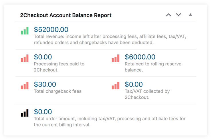Click the widget title 2Checkout Account Balance Report
Image resolution: width=212 pixels, height=140 pixels.
(x=66, y=15)
